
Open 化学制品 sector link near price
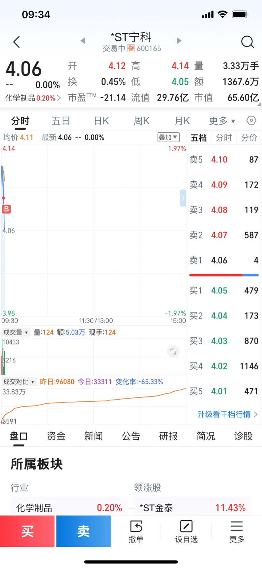tap(33, 98)
